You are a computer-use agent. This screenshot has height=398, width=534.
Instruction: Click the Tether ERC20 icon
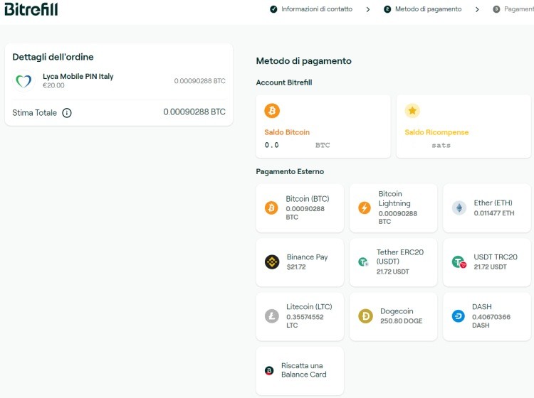[363, 262]
